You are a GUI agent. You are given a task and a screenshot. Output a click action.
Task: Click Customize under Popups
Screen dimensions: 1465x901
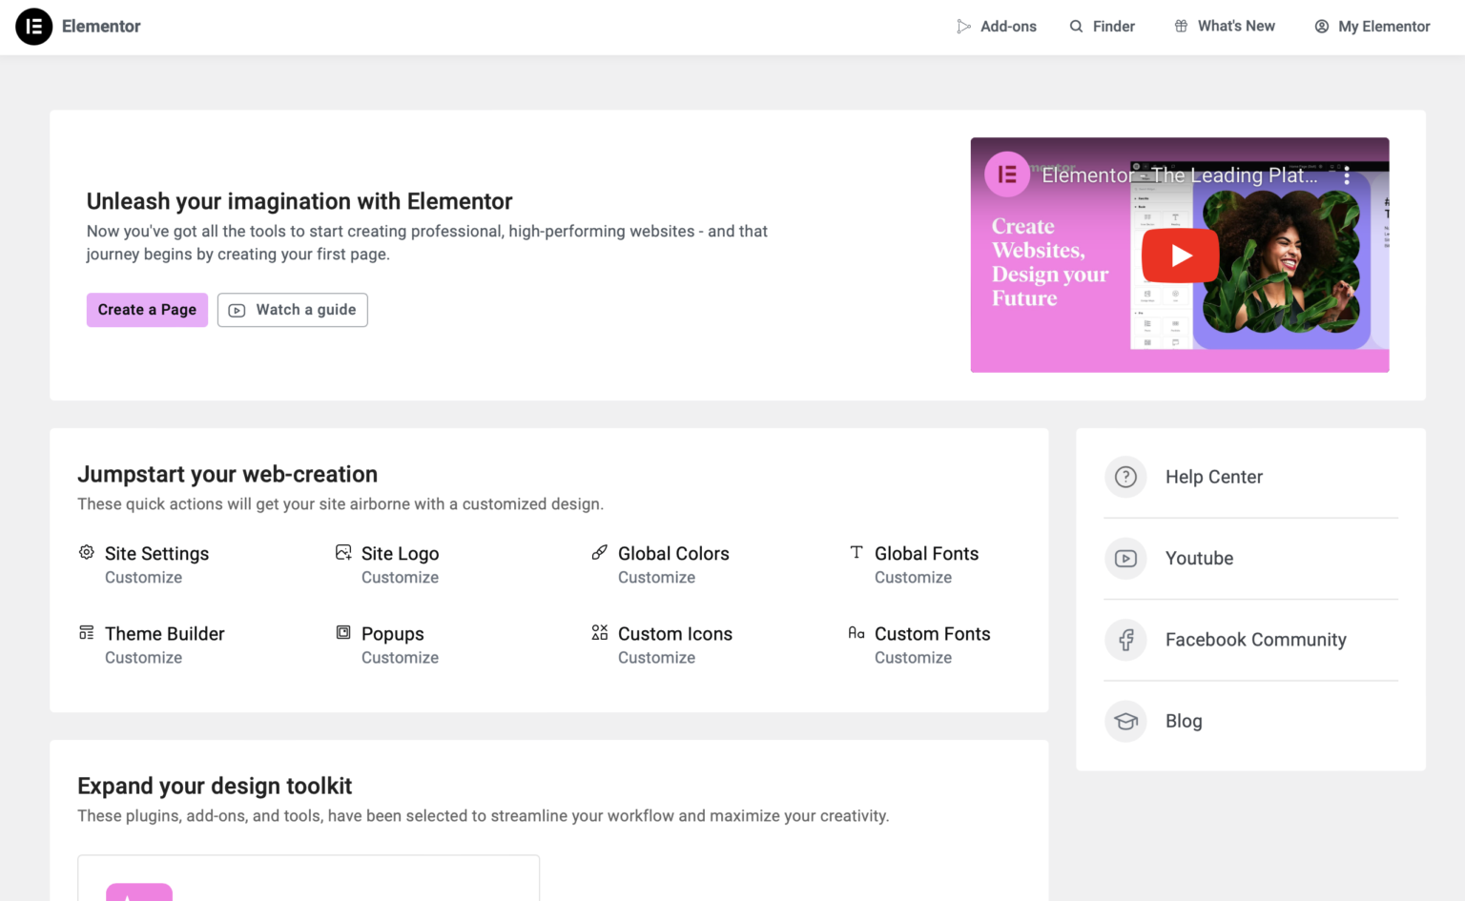point(400,658)
